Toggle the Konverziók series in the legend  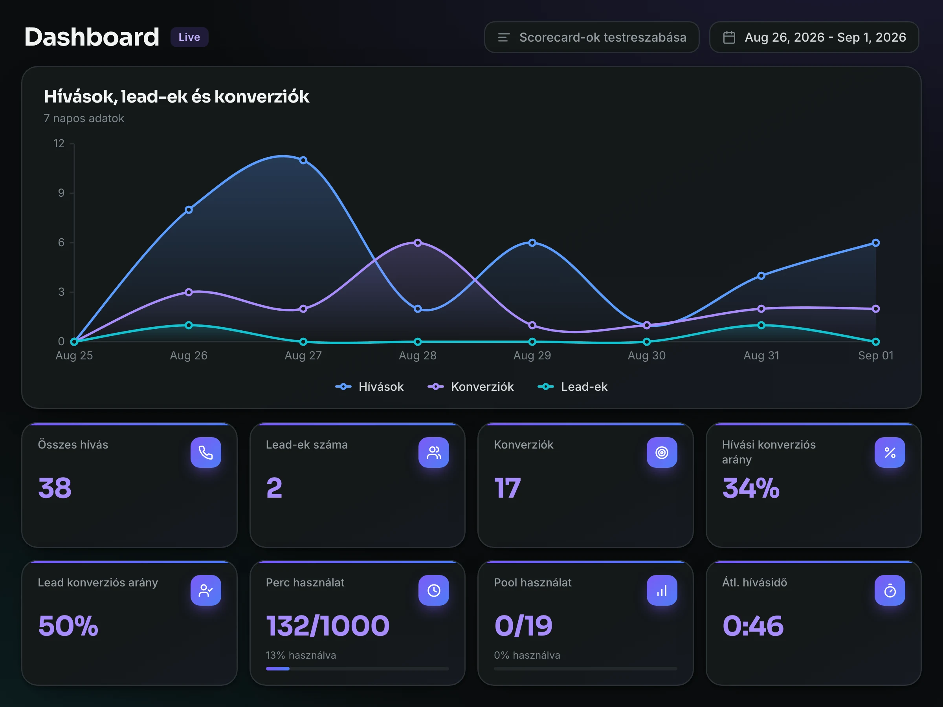click(471, 386)
